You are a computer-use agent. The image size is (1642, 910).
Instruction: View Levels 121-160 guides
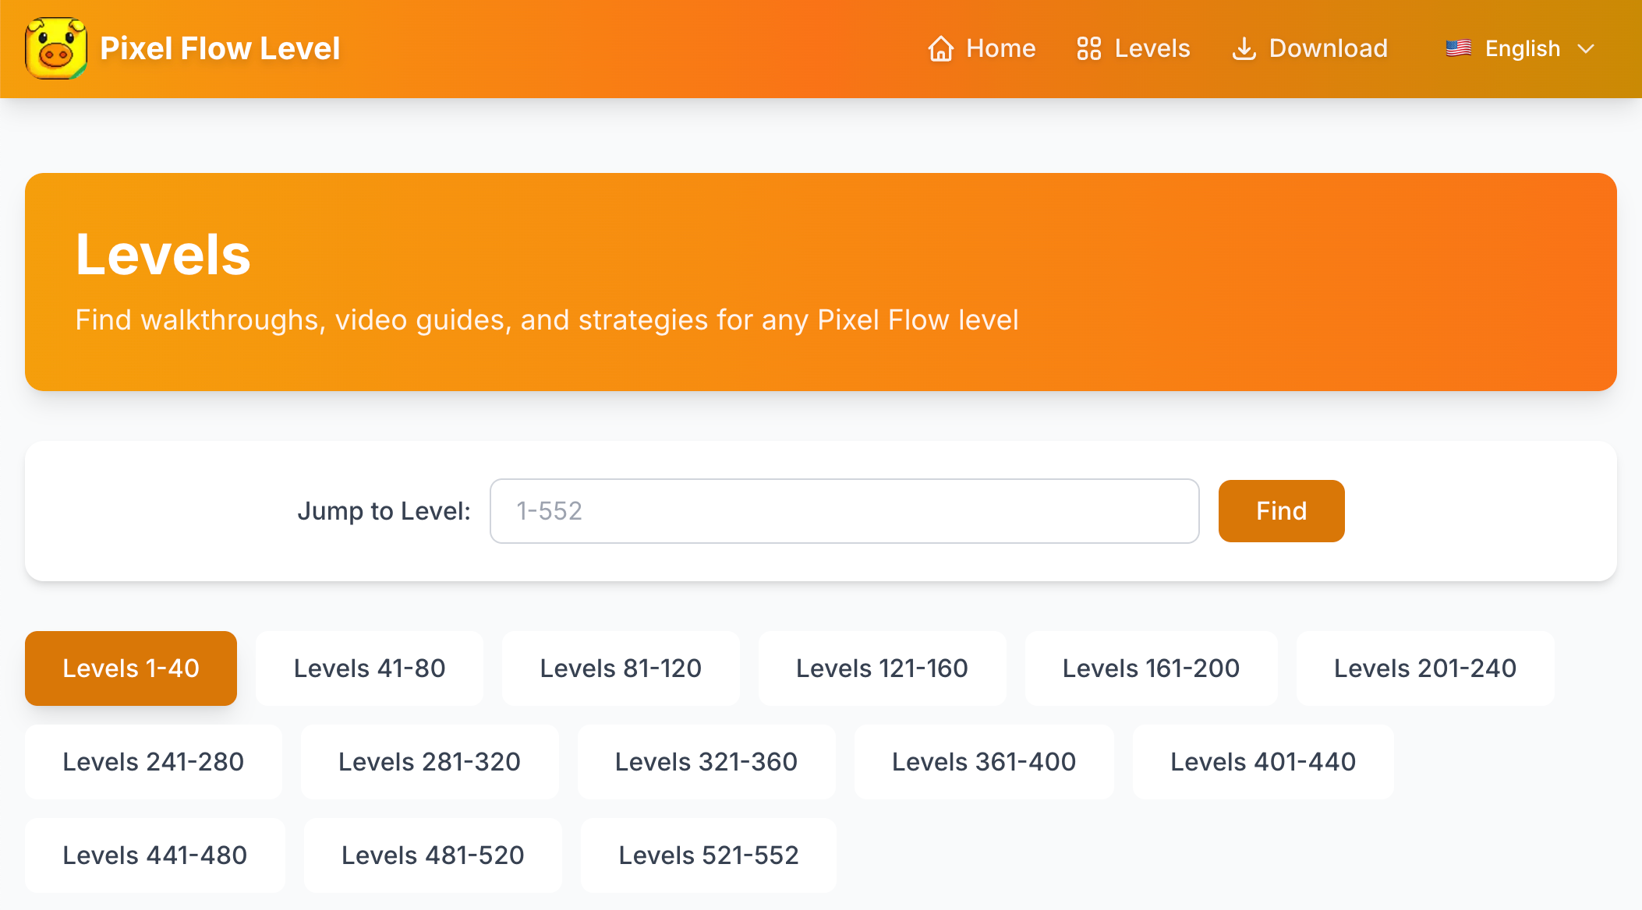[x=882, y=668]
